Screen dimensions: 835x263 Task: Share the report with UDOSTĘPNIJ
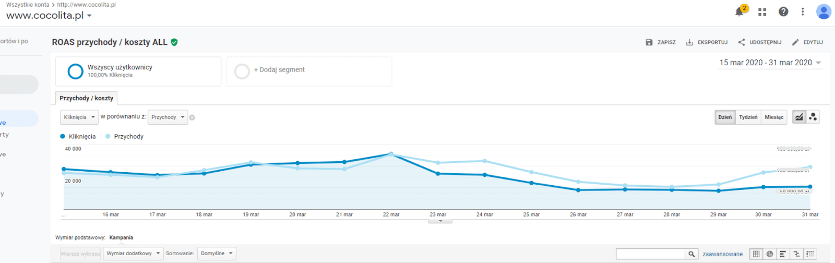[x=760, y=42]
